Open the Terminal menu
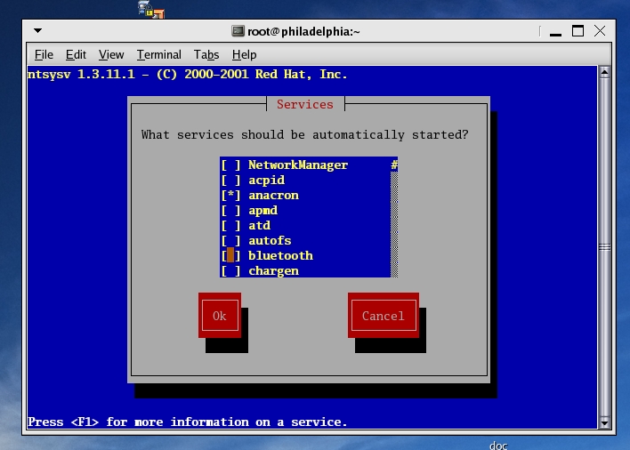The height and width of the screenshot is (450, 630). pos(158,54)
